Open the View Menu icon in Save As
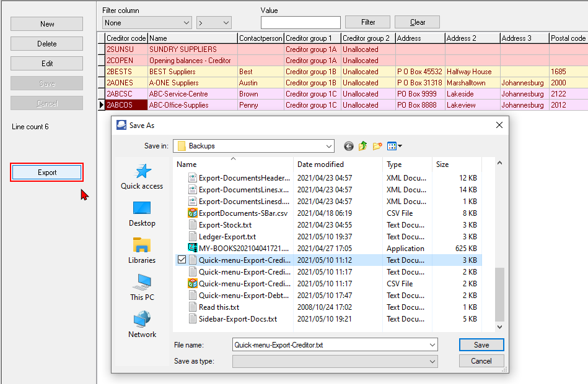588x384 pixels. click(x=393, y=146)
